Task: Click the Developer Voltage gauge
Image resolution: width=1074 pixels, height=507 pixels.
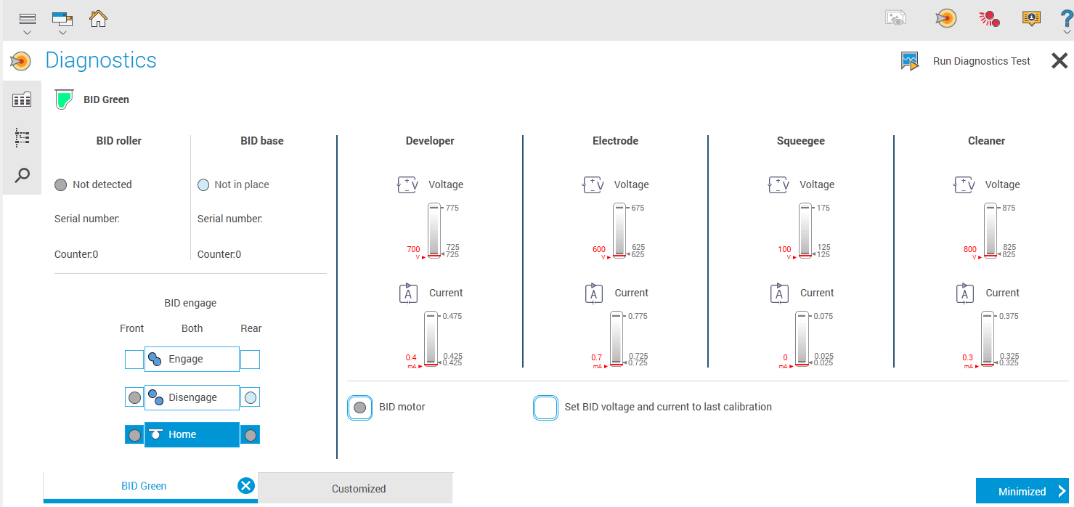Action: pyautogui.click(x=434, y=231)
